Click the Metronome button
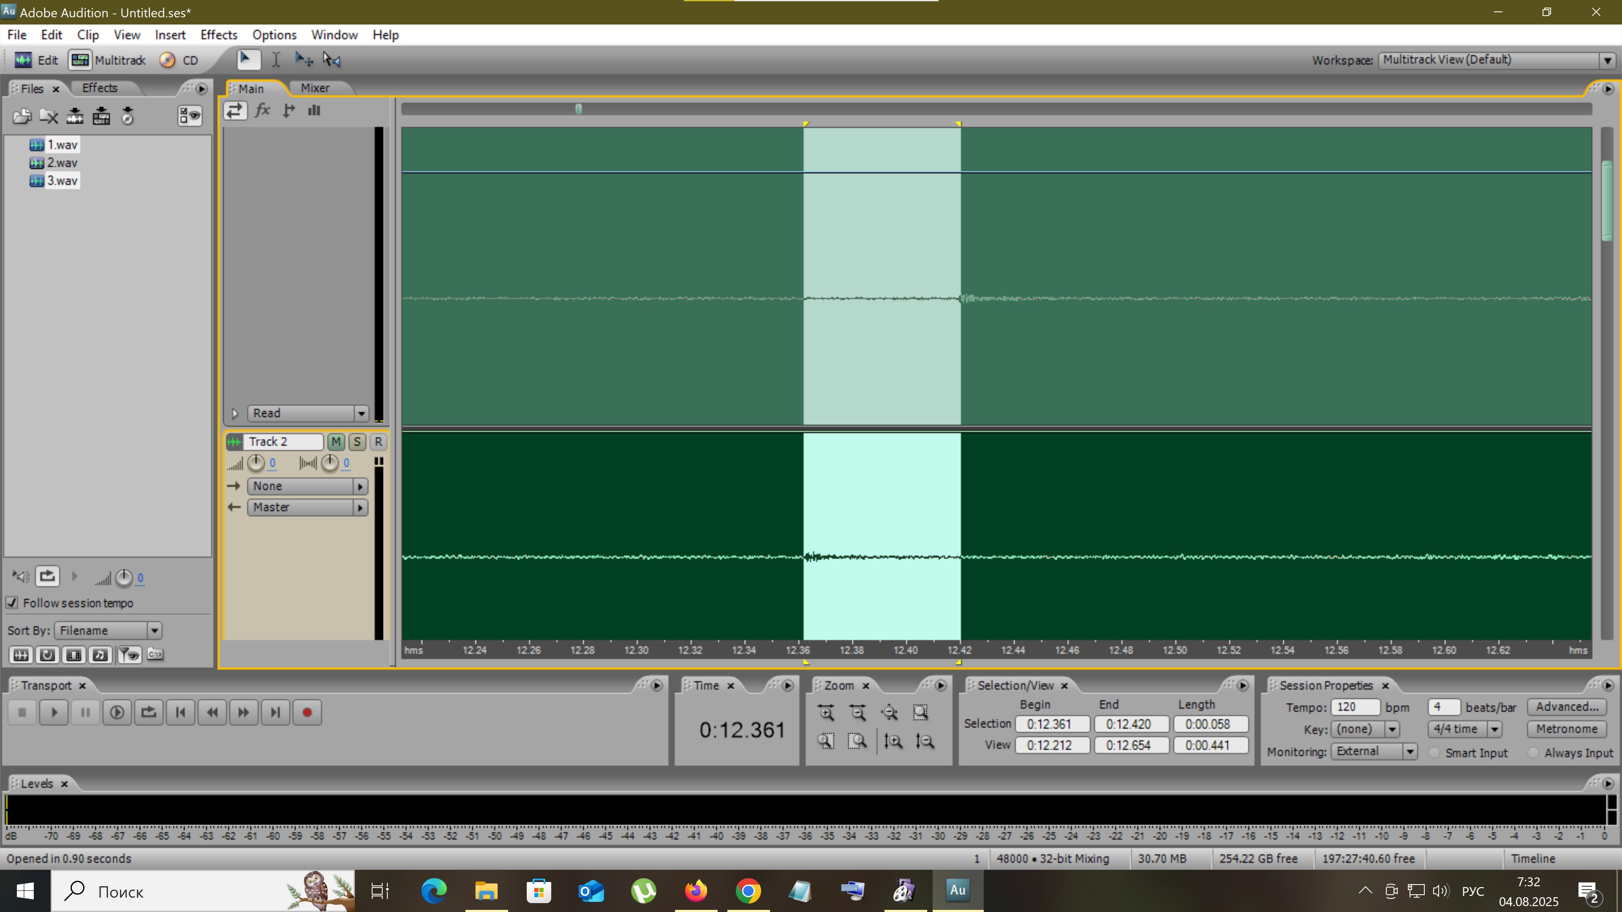 (1566, 729)
